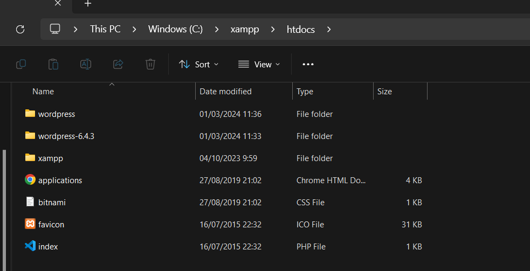Click the Share icon in toolbar
The height and width of the screenshot is (271, 530).
pyautogui.click(x=118, y=64)
